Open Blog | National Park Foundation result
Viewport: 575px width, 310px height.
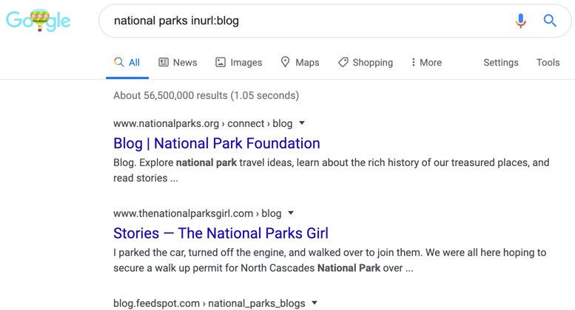[216, 143]
